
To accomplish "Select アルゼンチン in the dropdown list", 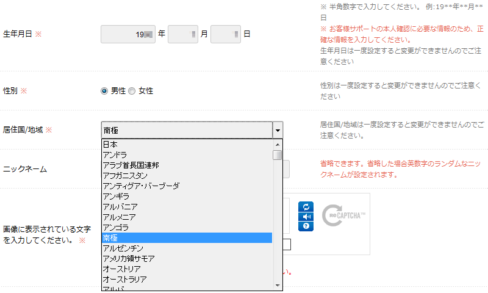I will coord(186,248).
